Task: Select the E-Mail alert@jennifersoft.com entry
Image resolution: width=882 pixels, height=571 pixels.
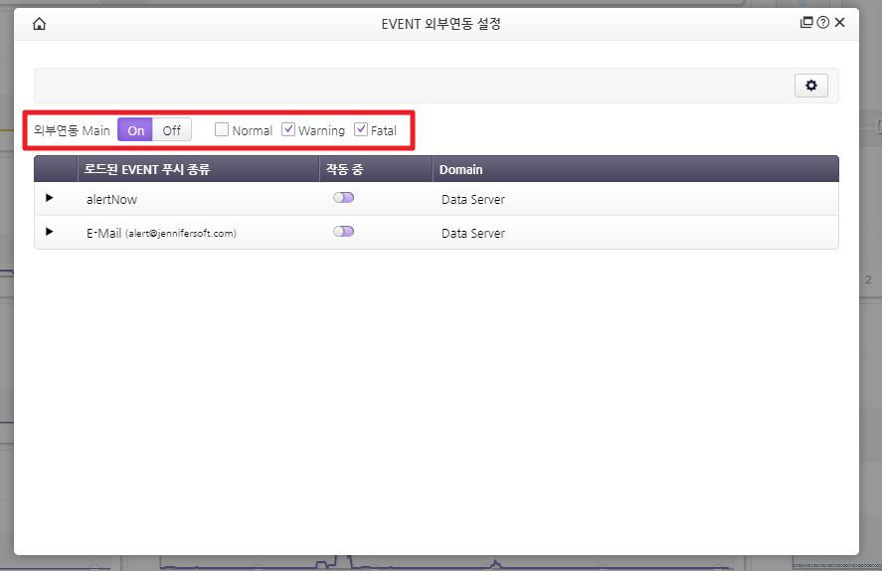Action: point(161,234)
